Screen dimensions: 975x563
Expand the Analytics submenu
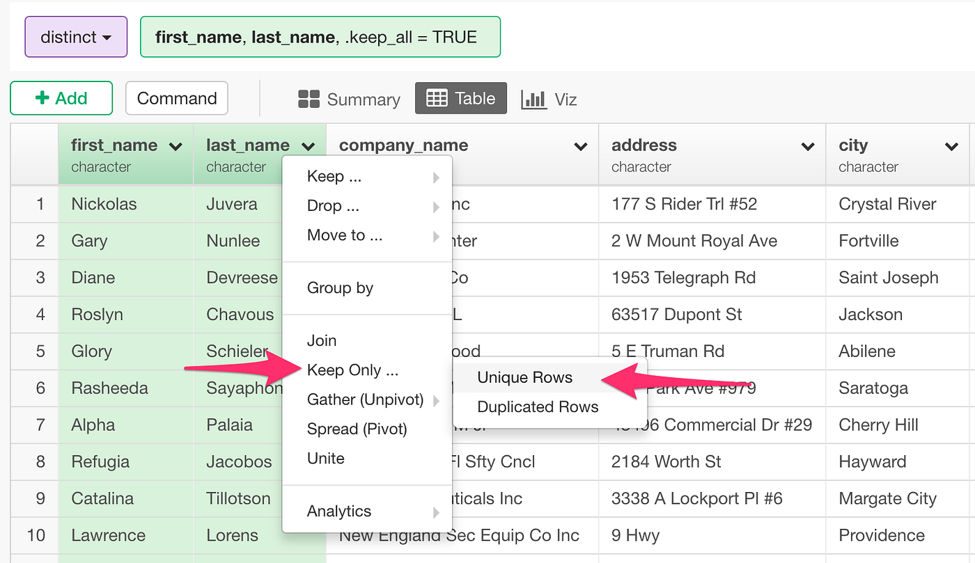coord(367,512)
